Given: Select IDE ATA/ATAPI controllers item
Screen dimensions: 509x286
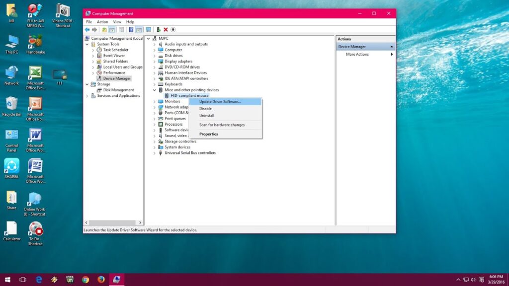Looking at the screenshot, I should (186, 78).
